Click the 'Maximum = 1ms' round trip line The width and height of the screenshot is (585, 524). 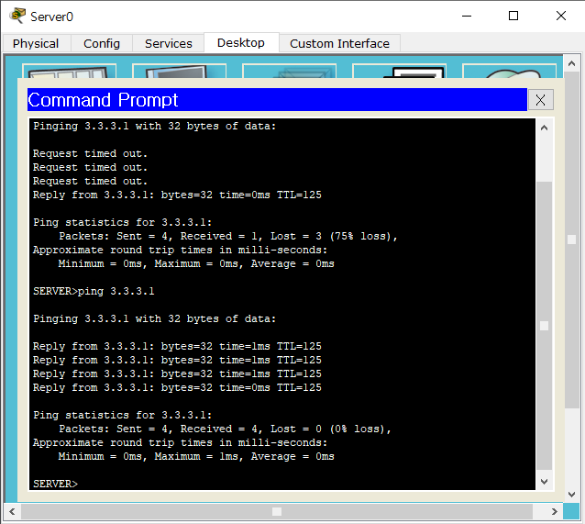coord(196,456)
